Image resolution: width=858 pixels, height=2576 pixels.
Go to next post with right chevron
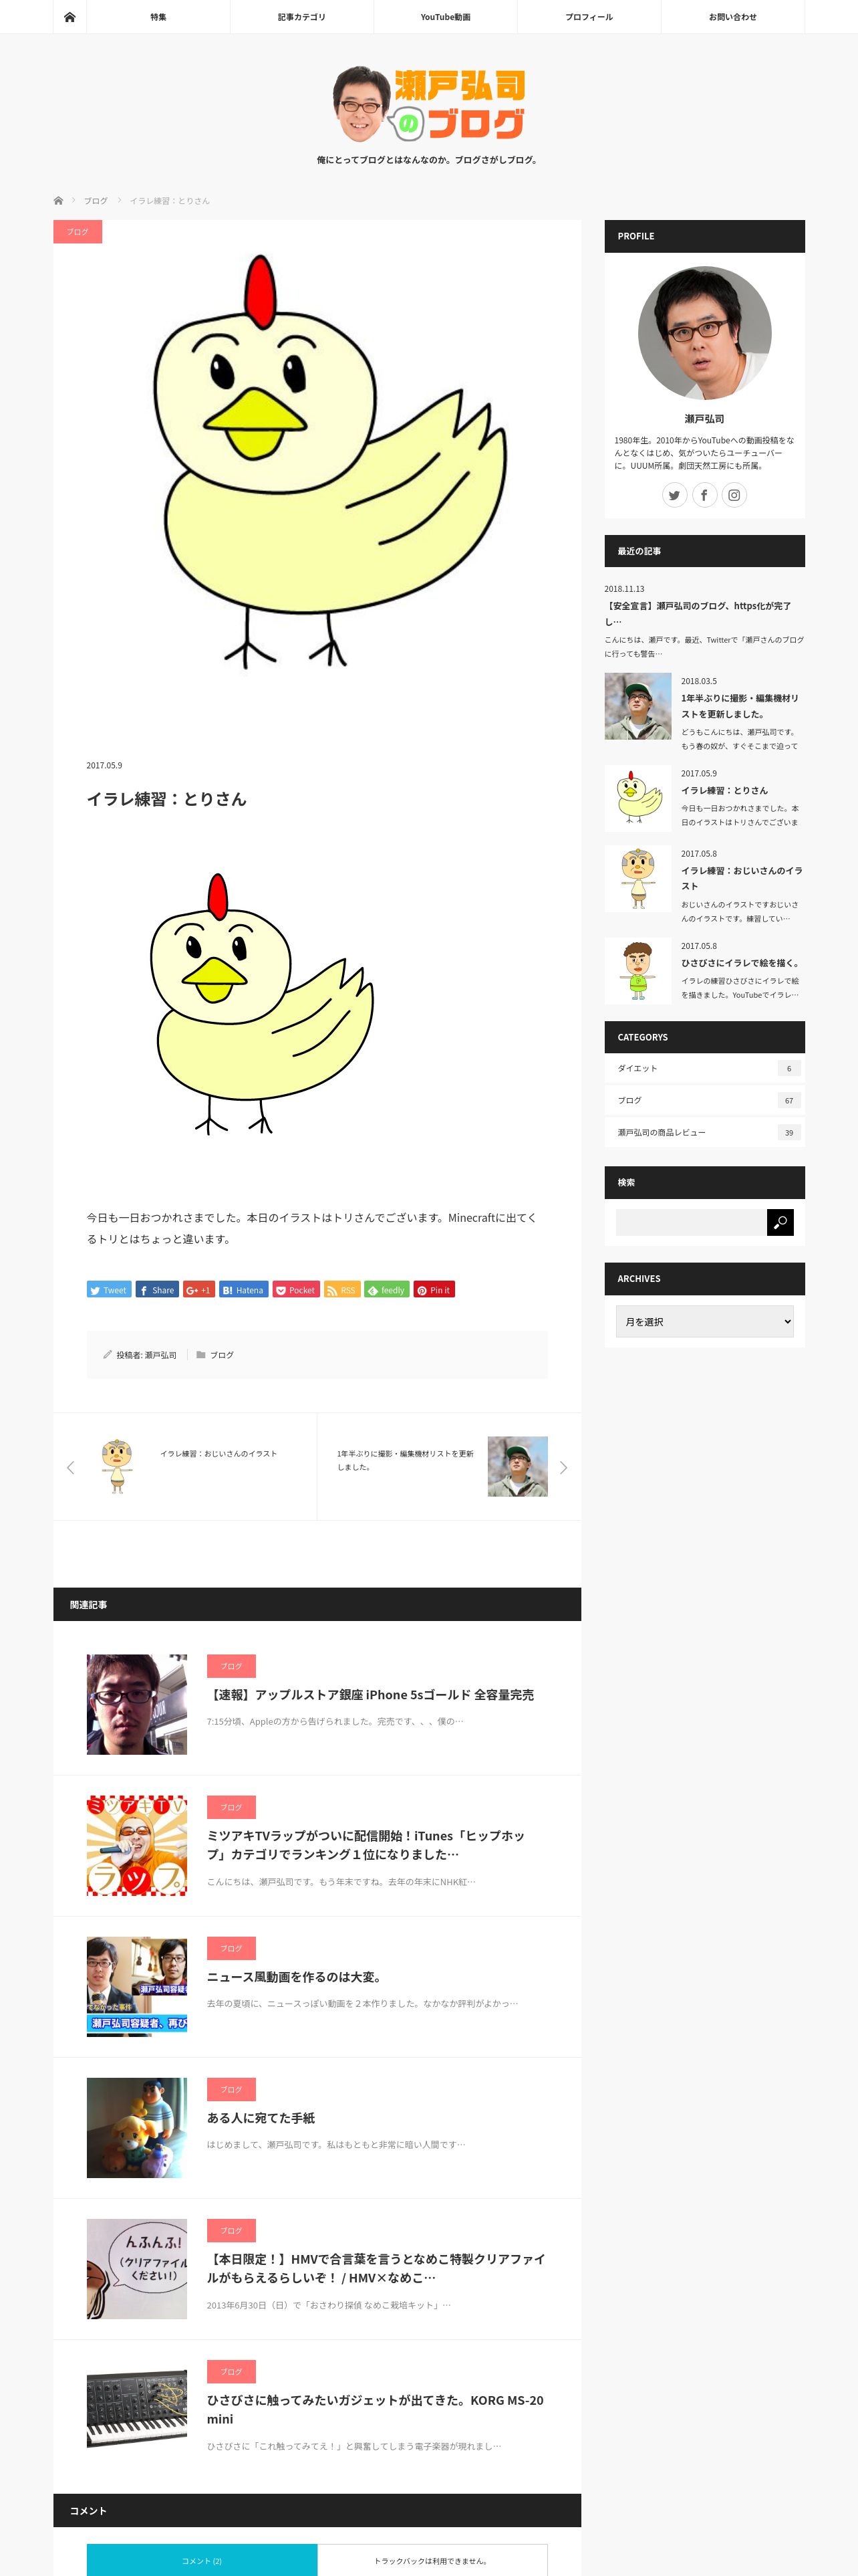(563, 1467)
